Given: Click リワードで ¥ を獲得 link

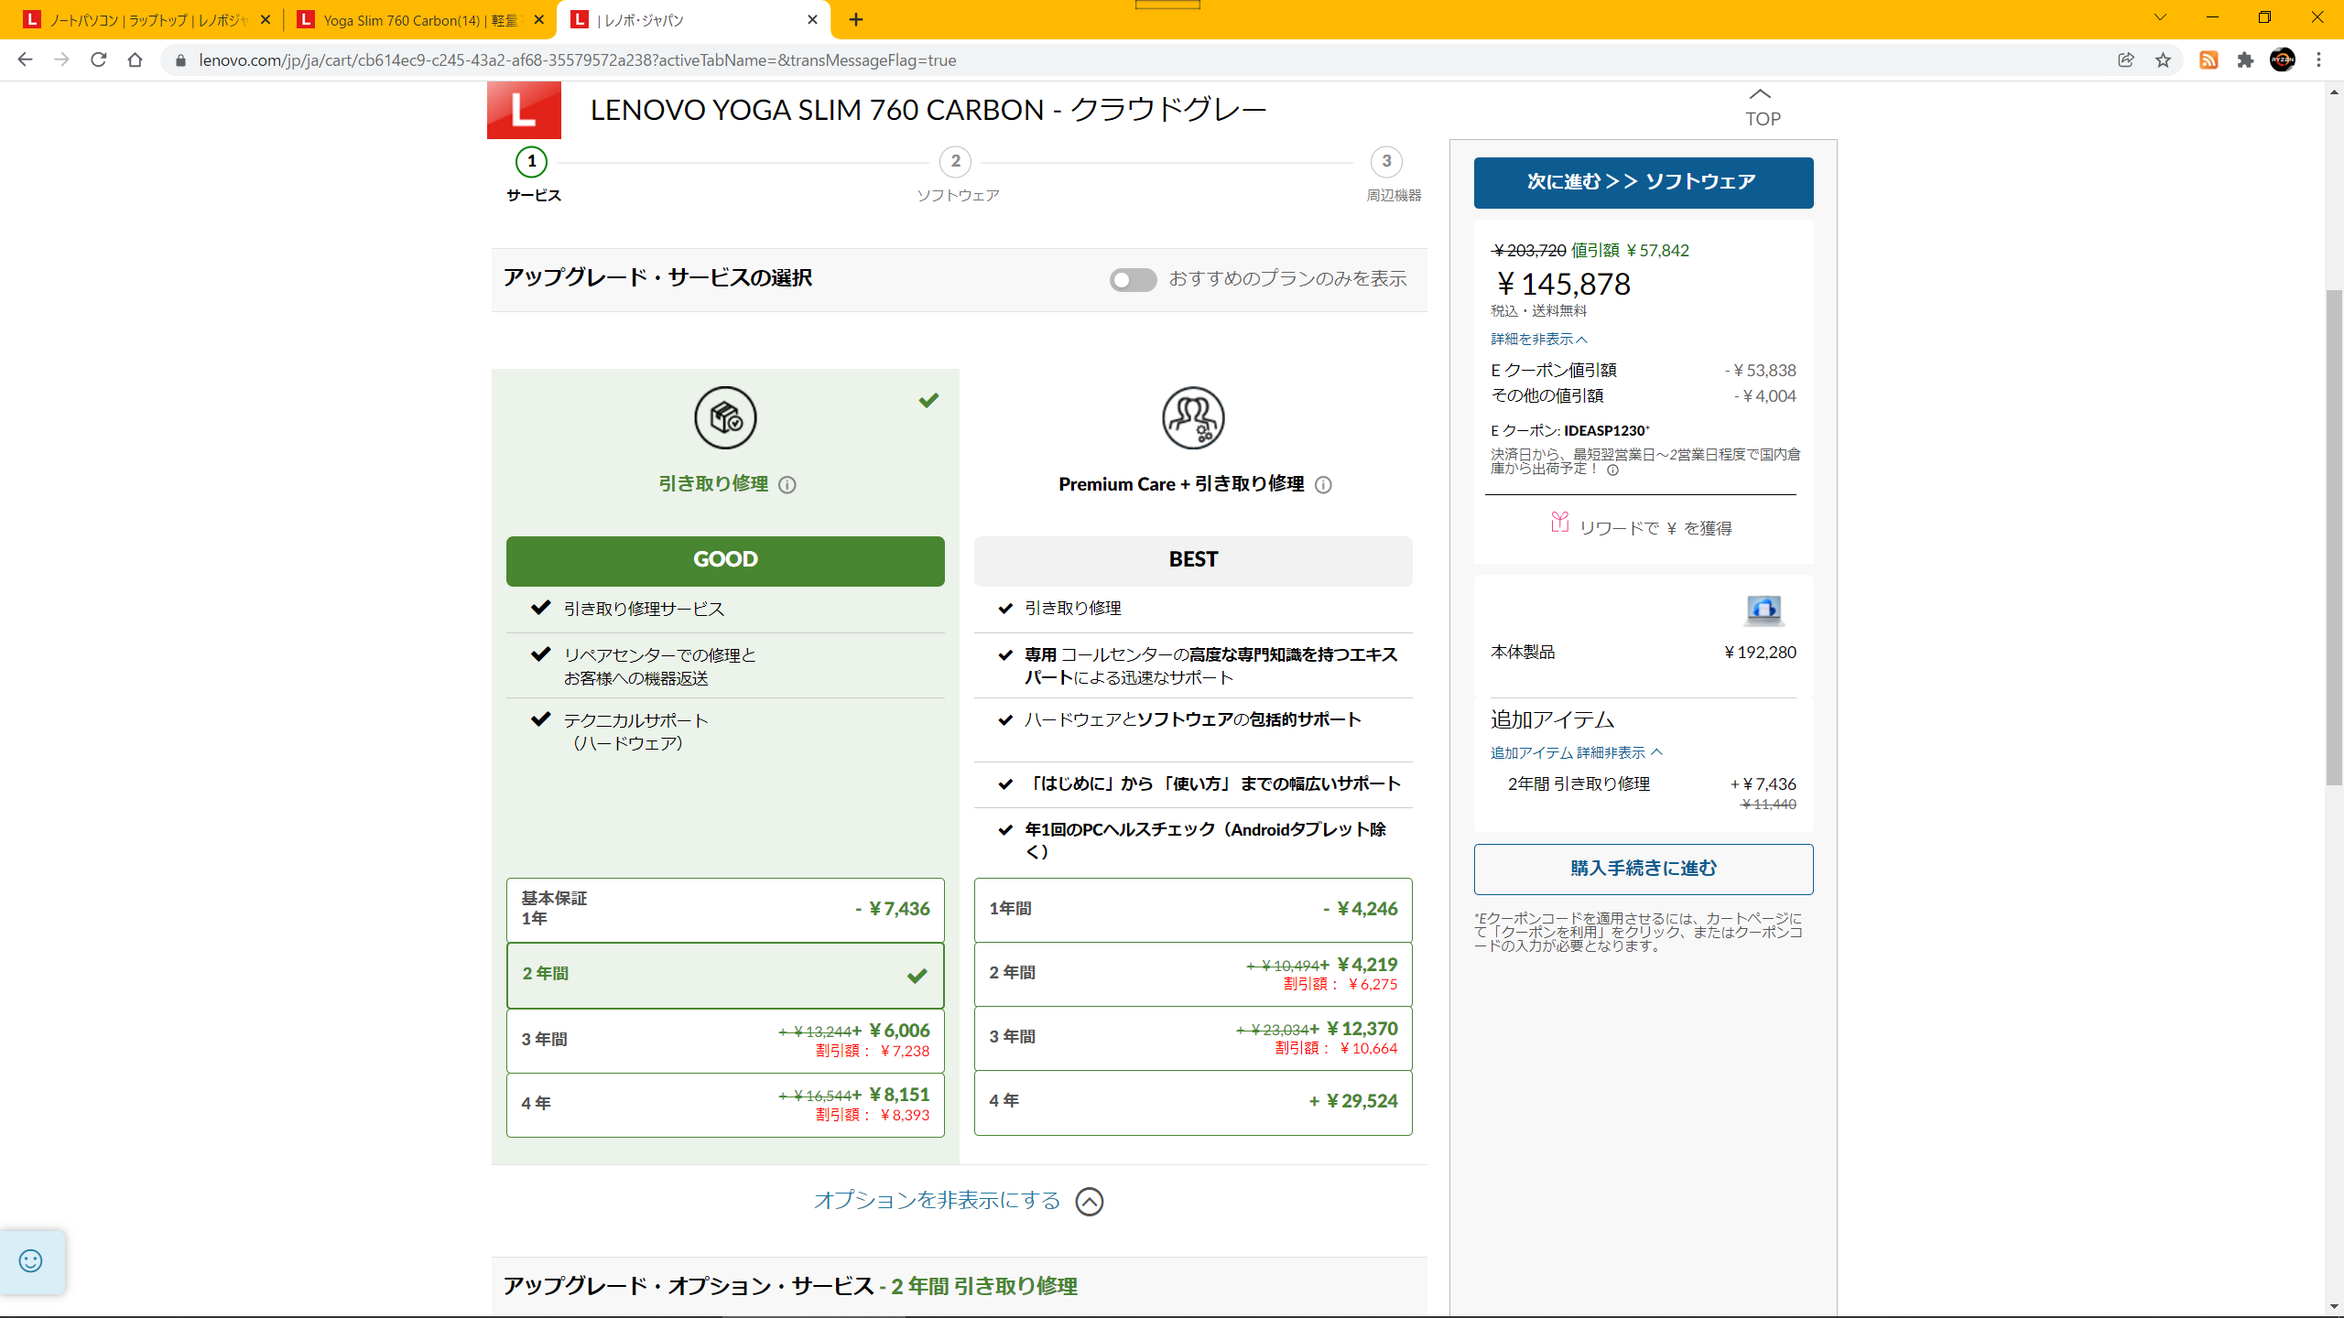Looking at the screenshot, I should coord(1655,528).
